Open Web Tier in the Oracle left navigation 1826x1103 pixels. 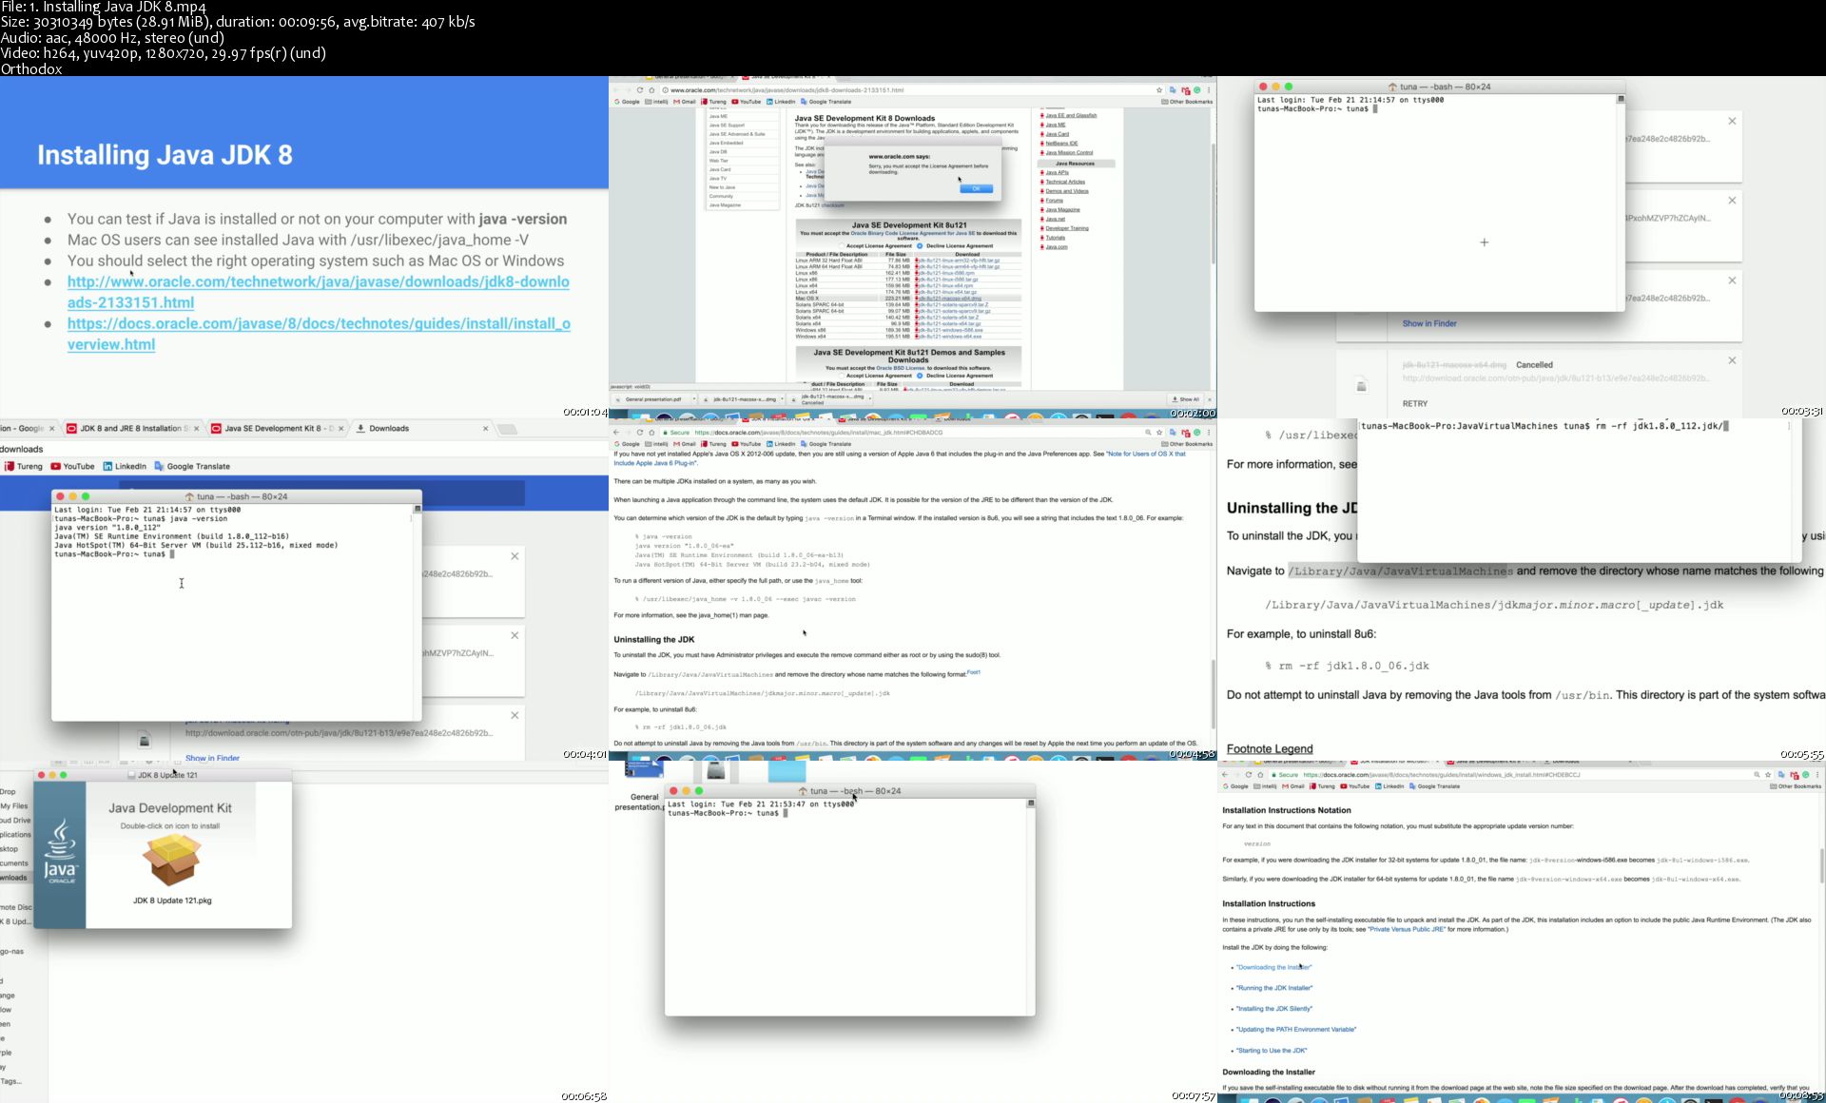[718, 161]
